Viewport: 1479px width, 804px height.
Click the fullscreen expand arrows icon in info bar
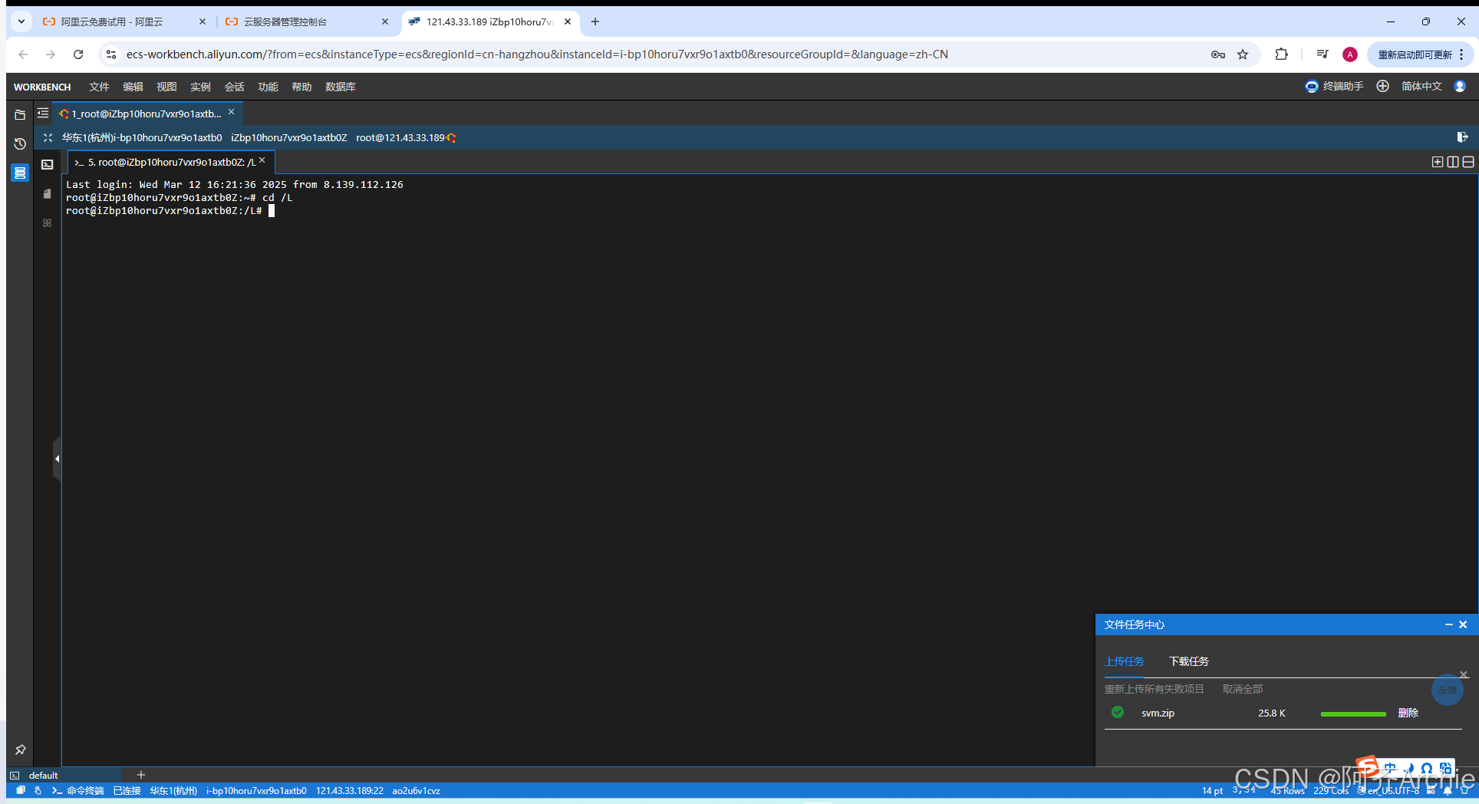[x=48, y=137]
